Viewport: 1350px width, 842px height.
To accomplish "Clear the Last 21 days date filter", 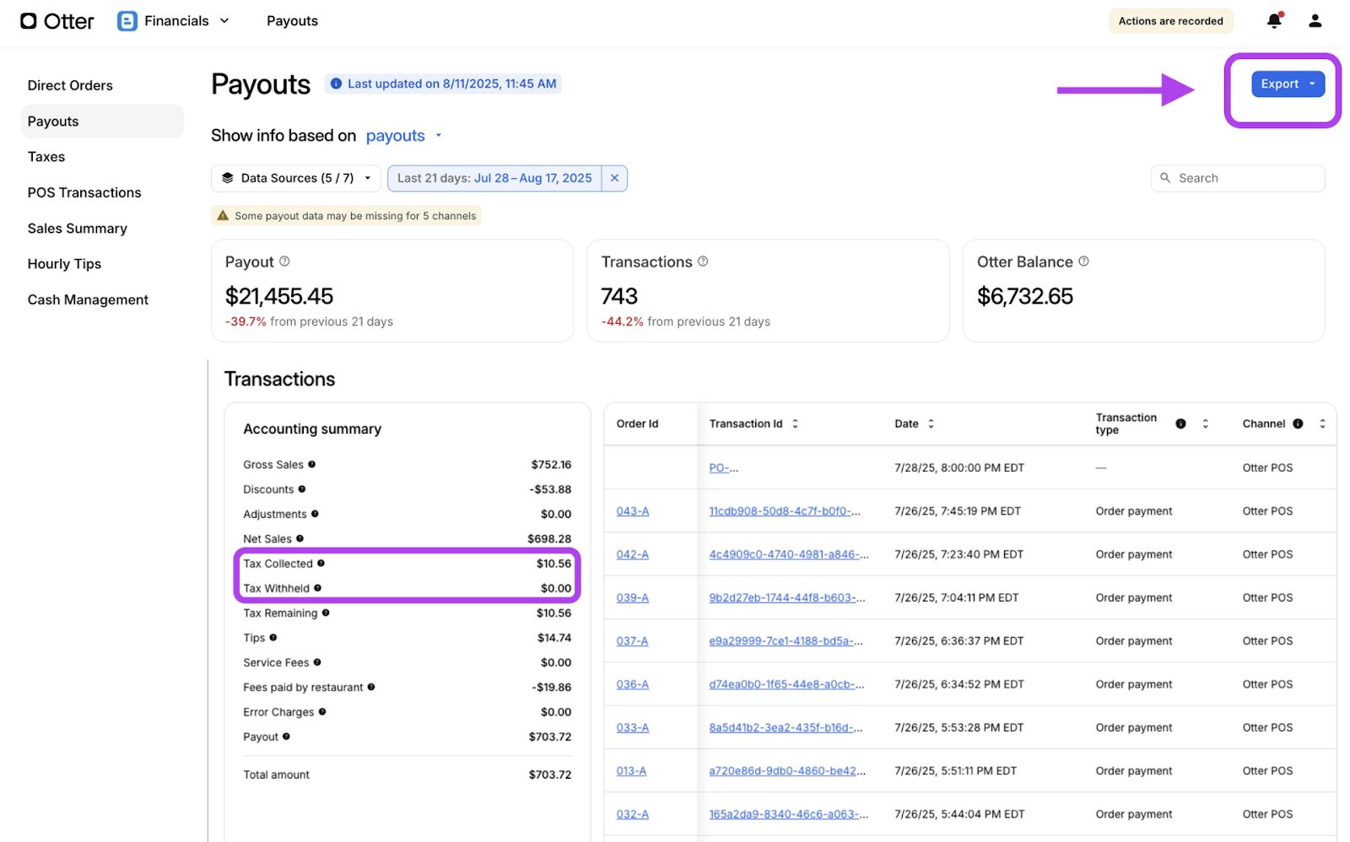I will coord(614,178).
